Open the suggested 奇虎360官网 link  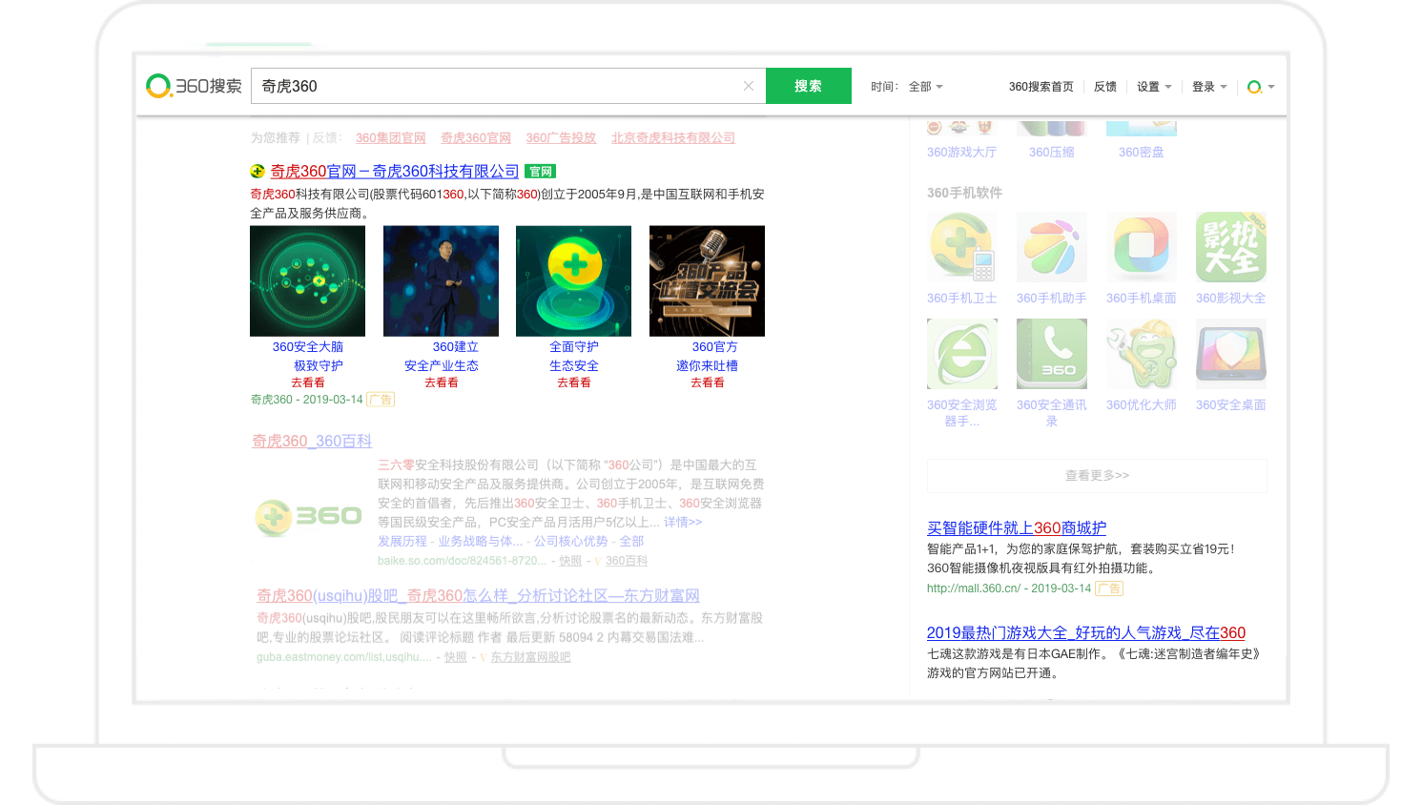[x=476, y=138]
